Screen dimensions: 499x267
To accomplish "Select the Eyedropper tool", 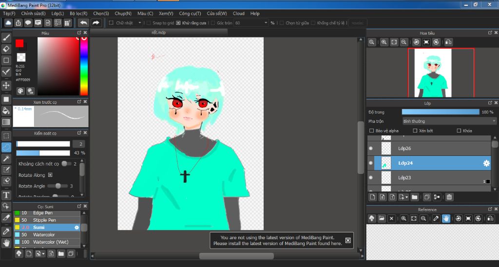I will coord(6,231).
